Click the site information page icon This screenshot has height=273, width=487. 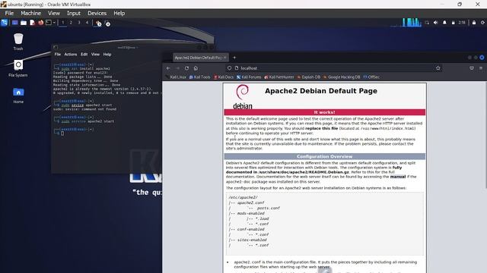tap(237, 68)
